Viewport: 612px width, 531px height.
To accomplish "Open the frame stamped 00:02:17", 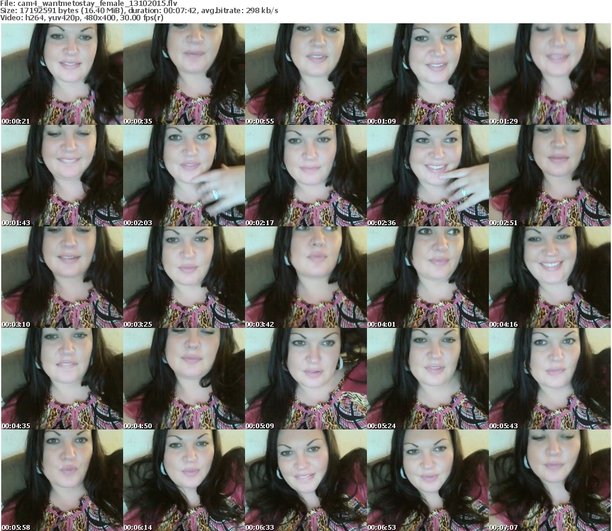I will 305,176.
